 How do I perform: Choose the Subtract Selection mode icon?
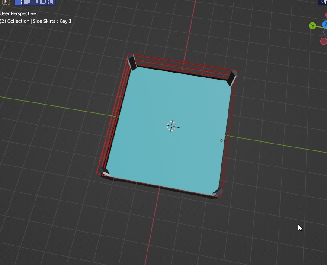coord(35,2)
